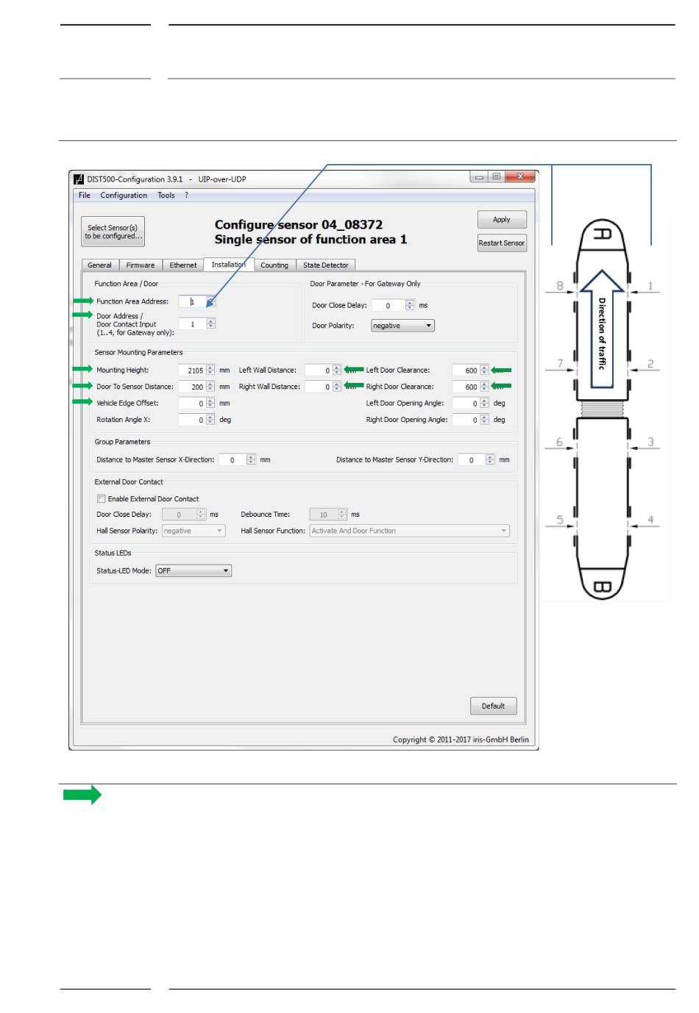The image size is (699, 1013).
Task: Decrease Door To Sensor Distance using down arrow
Action: (x=210, y=390)
